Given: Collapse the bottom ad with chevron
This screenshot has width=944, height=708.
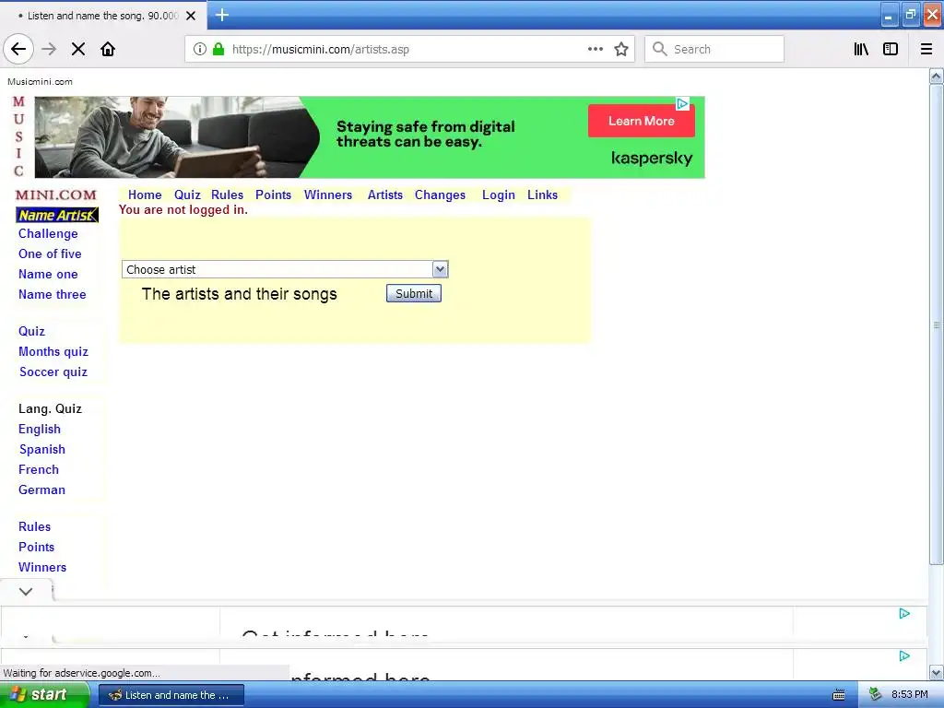Looking at the screenshot, I should 26,591.
